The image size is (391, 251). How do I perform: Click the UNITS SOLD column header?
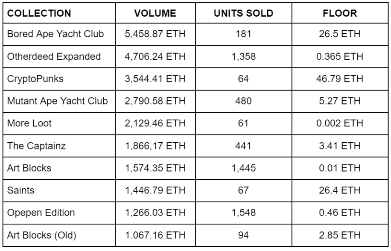(x=243, y=13)
